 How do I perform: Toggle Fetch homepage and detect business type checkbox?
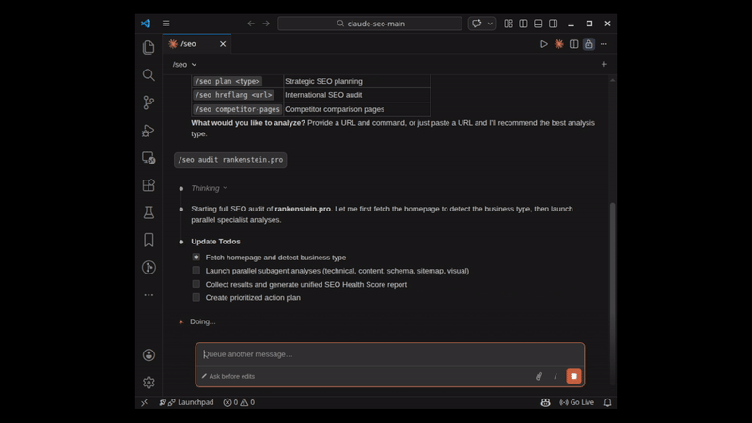196,257
